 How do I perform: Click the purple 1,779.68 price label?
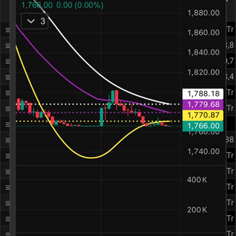pyautogui.click(x=203, y=105)
